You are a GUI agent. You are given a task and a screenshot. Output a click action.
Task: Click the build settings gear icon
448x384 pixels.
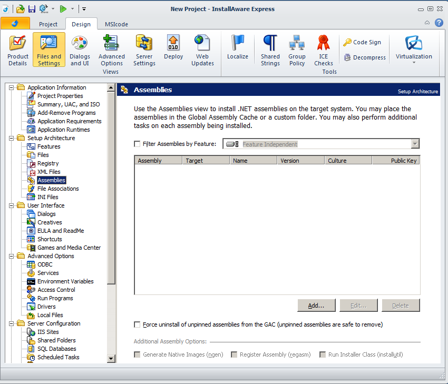point(44,9)
